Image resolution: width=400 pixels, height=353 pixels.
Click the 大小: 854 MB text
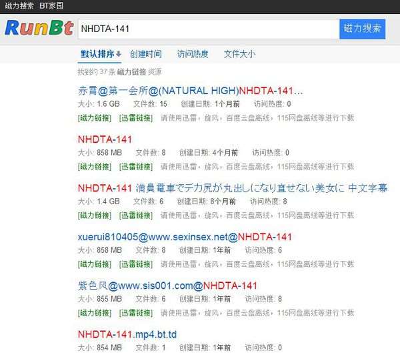point(100,348)
